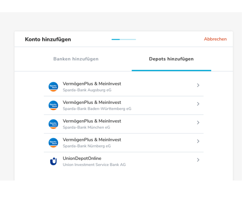Choose the UnionDepotOnline title
Screen dimensions: 246x206
[82, 158]
